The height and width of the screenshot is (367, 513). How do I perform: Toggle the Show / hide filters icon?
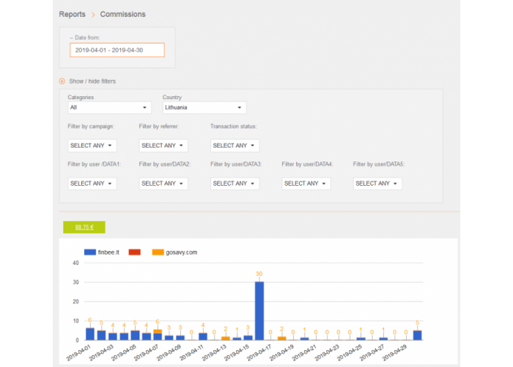tap(62, 81)
